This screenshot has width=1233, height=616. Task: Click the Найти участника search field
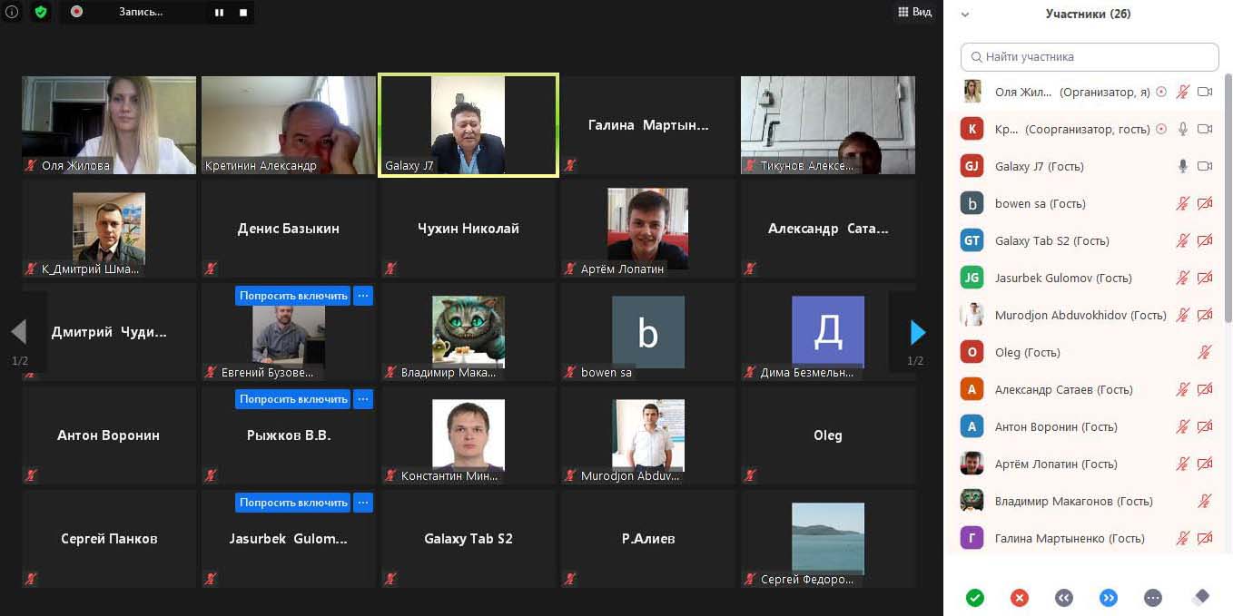1090,56
